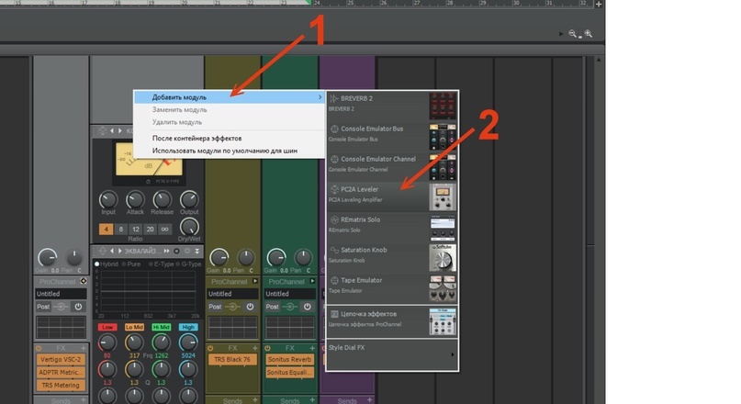Select Pure equalizer mode
Screen dimensions: 741x404
[x=131, y=264]
